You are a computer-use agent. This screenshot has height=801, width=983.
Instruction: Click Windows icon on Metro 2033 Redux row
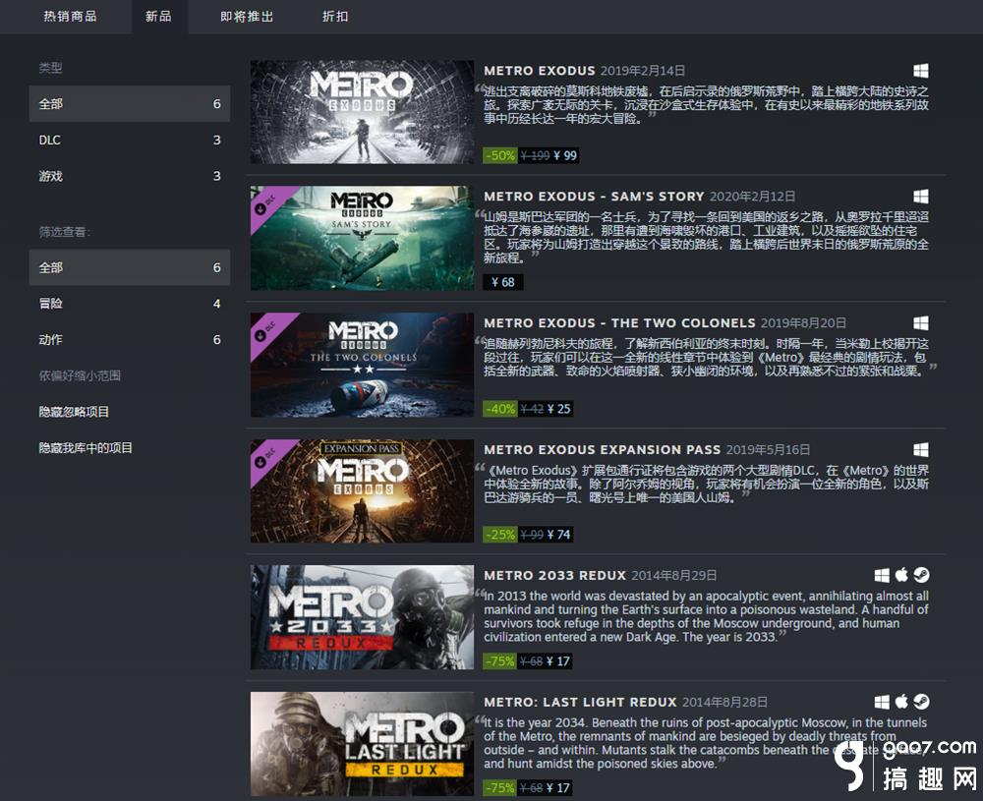click(882, 575)
